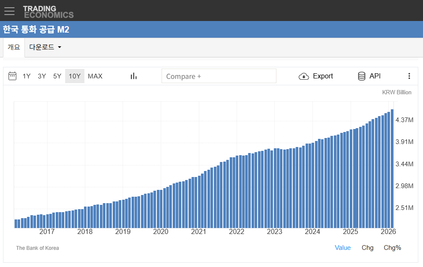Click the 2022 x-axis label
423x267 pixels.
pos(237,231)
